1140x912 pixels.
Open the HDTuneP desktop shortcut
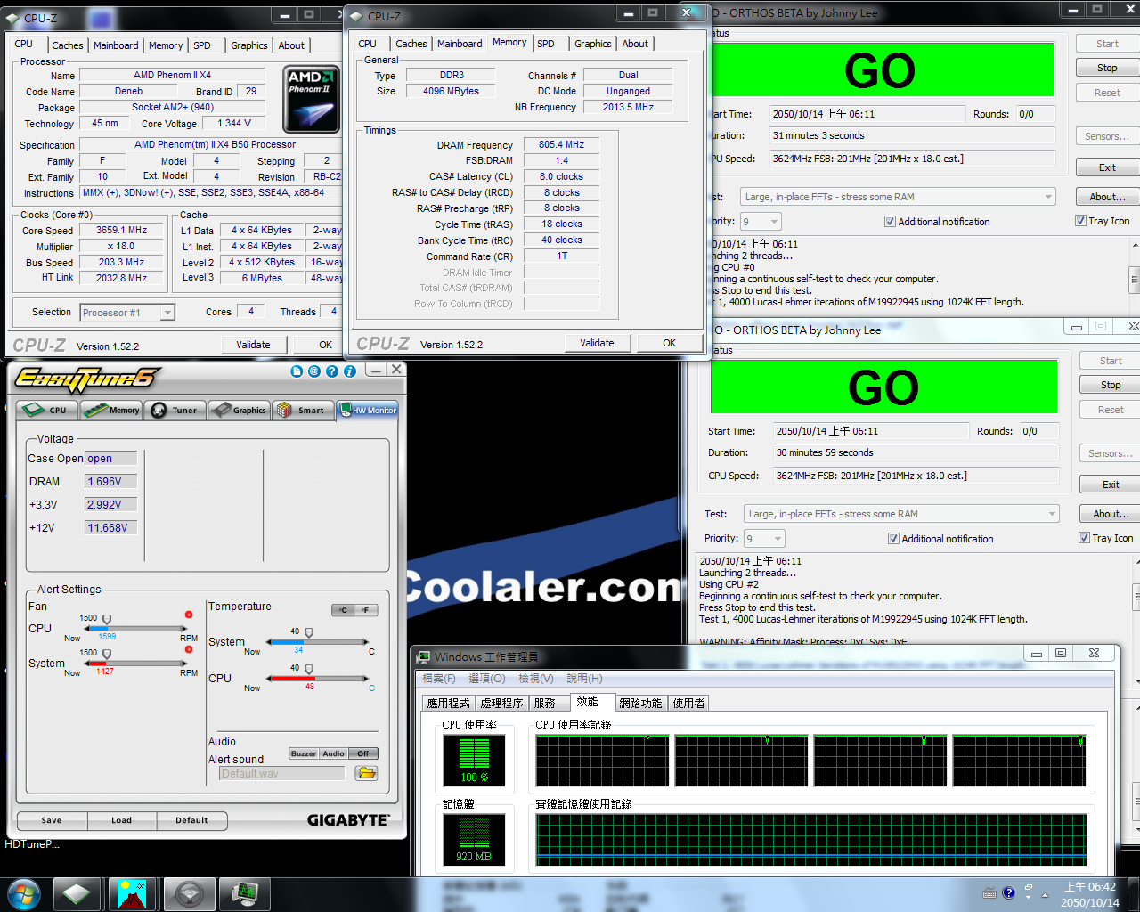(31, 843)
